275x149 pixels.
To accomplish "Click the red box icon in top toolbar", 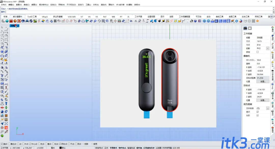I will pos(11,21).
